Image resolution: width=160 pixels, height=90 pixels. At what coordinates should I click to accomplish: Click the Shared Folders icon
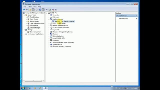[x=28, y=21]
